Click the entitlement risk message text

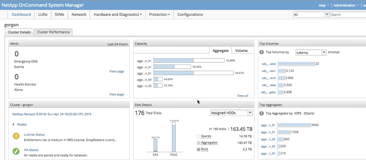[x=70, y=140]
